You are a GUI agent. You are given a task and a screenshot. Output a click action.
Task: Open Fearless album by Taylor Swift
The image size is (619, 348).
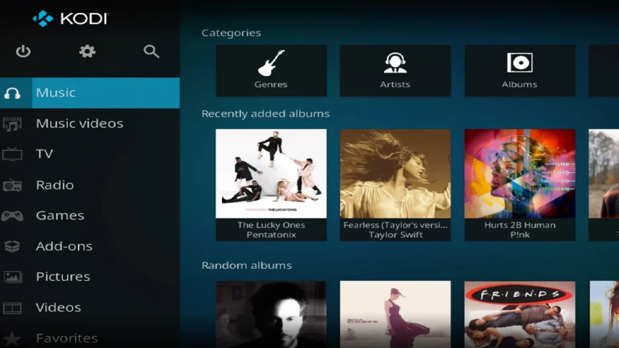point(395,184)
